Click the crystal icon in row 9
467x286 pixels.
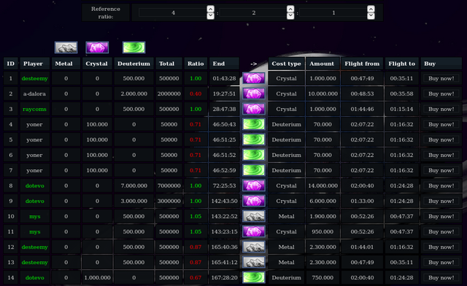pos(253,201)
